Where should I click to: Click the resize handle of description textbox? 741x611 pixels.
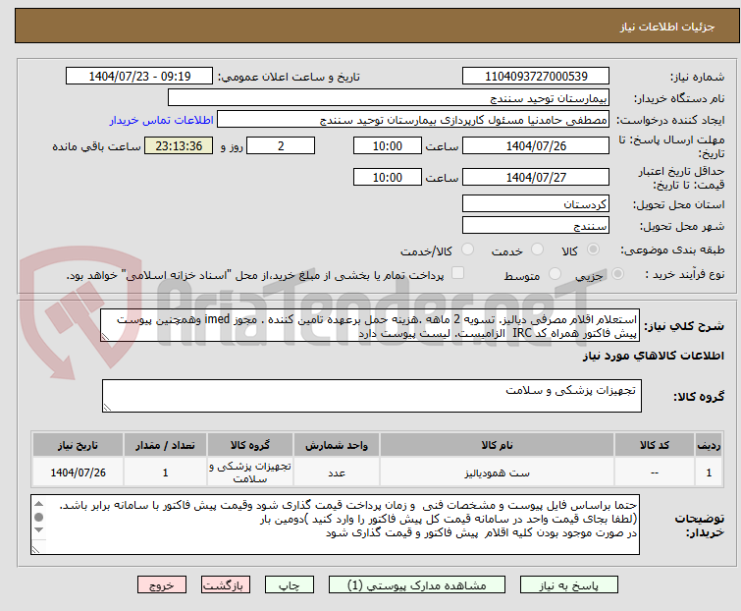(105, 337)
